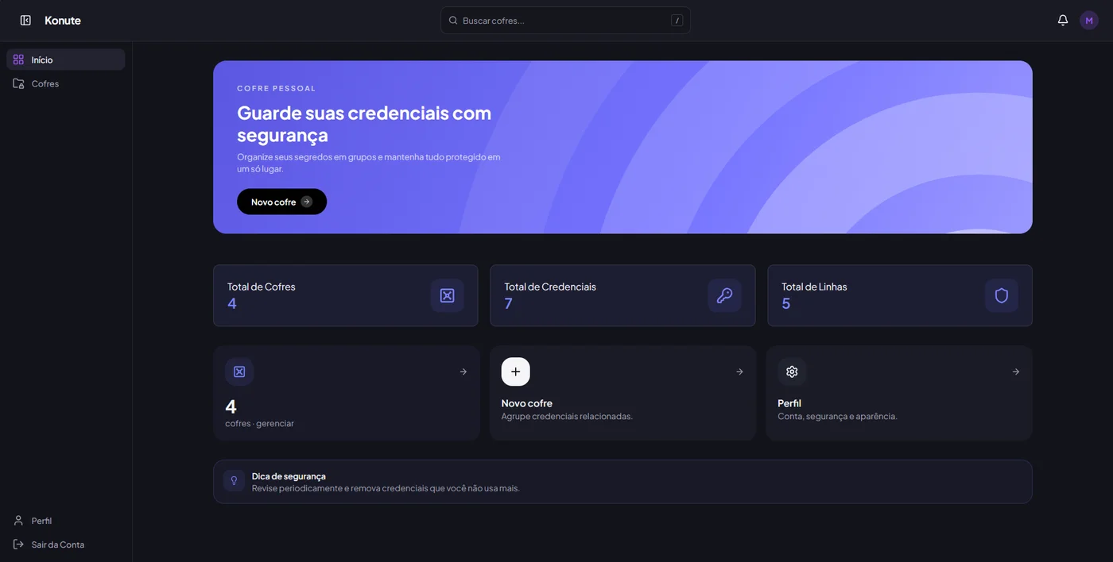Click the arrow on the Novo cofre card
The image size is (1113, 562).
(x=739, y=371)
